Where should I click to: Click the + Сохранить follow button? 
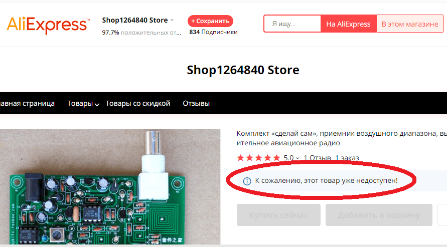click(210, 21)
